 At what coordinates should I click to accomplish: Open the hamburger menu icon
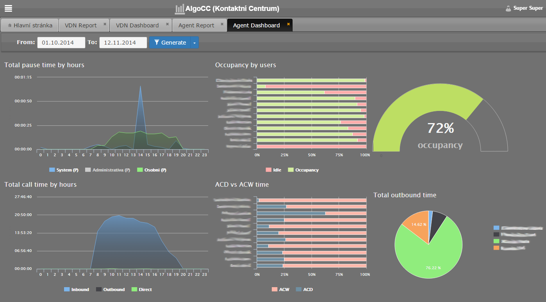pos(8,8)
